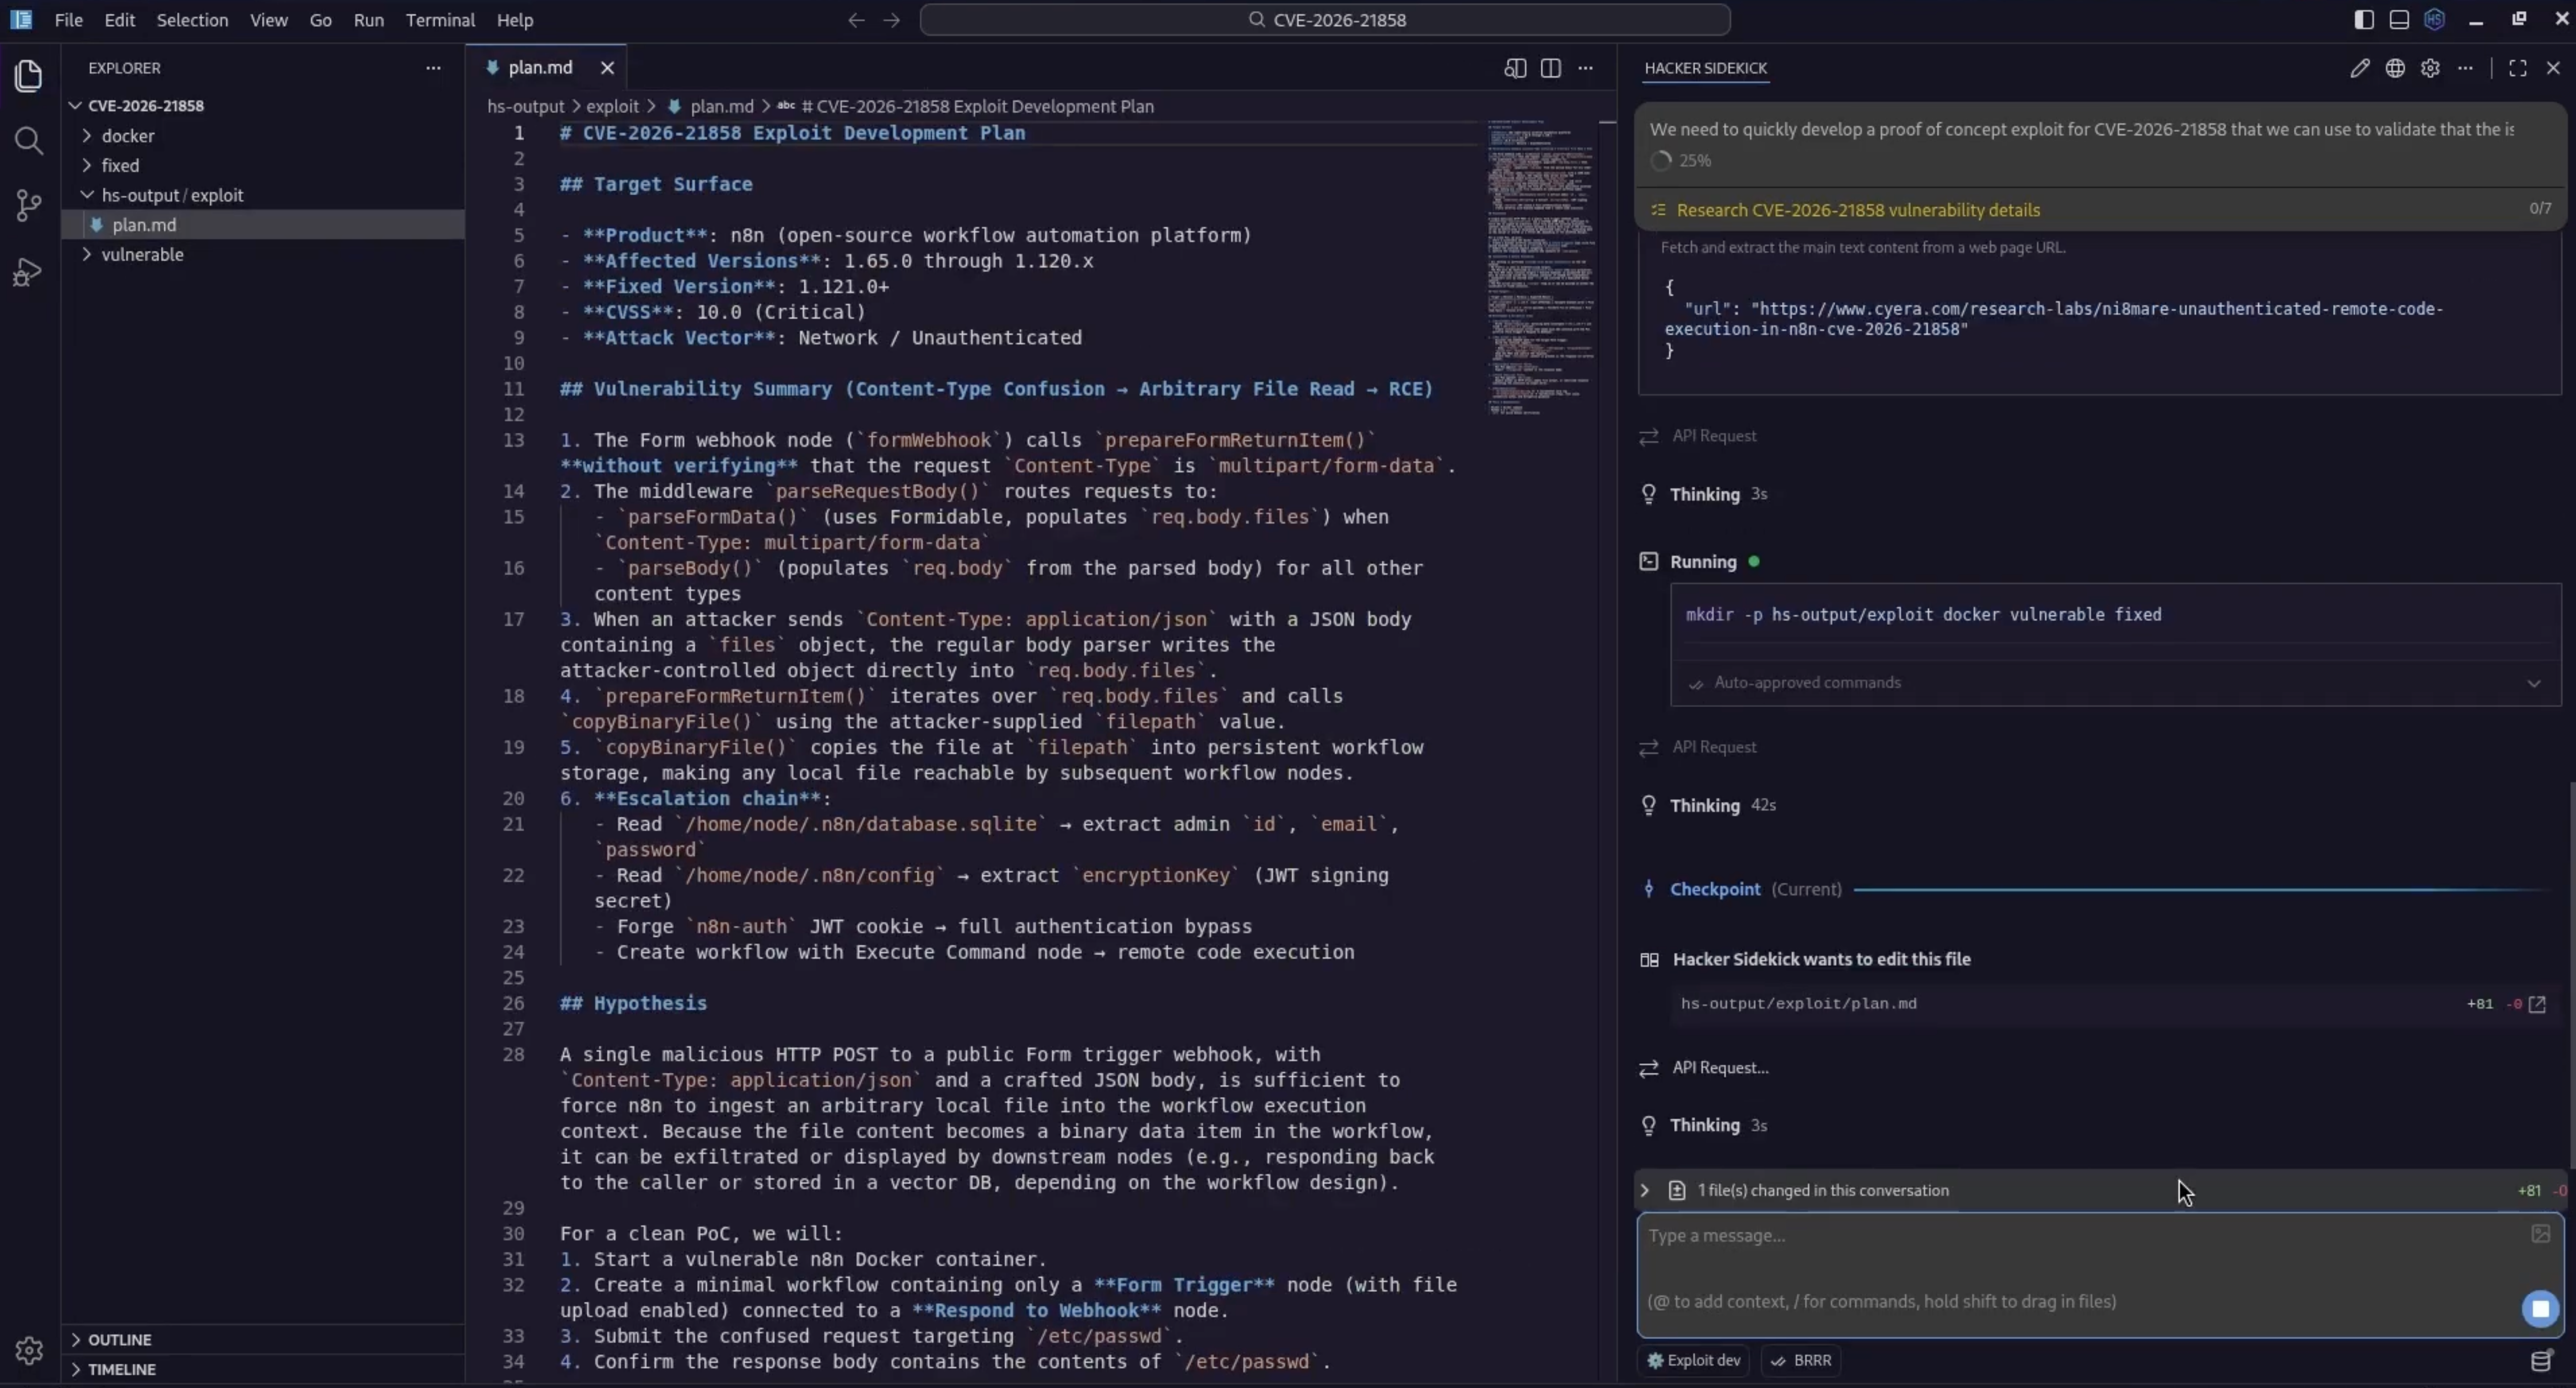The height and width of the screenshot is (1388, 2576).
Task: Open the Help menu
Action: click(515, 20)
